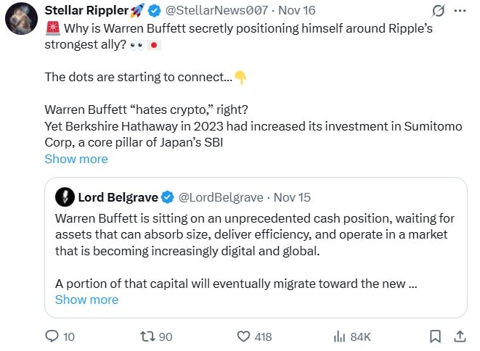View analytics showing 84K views

click(339, 336)
